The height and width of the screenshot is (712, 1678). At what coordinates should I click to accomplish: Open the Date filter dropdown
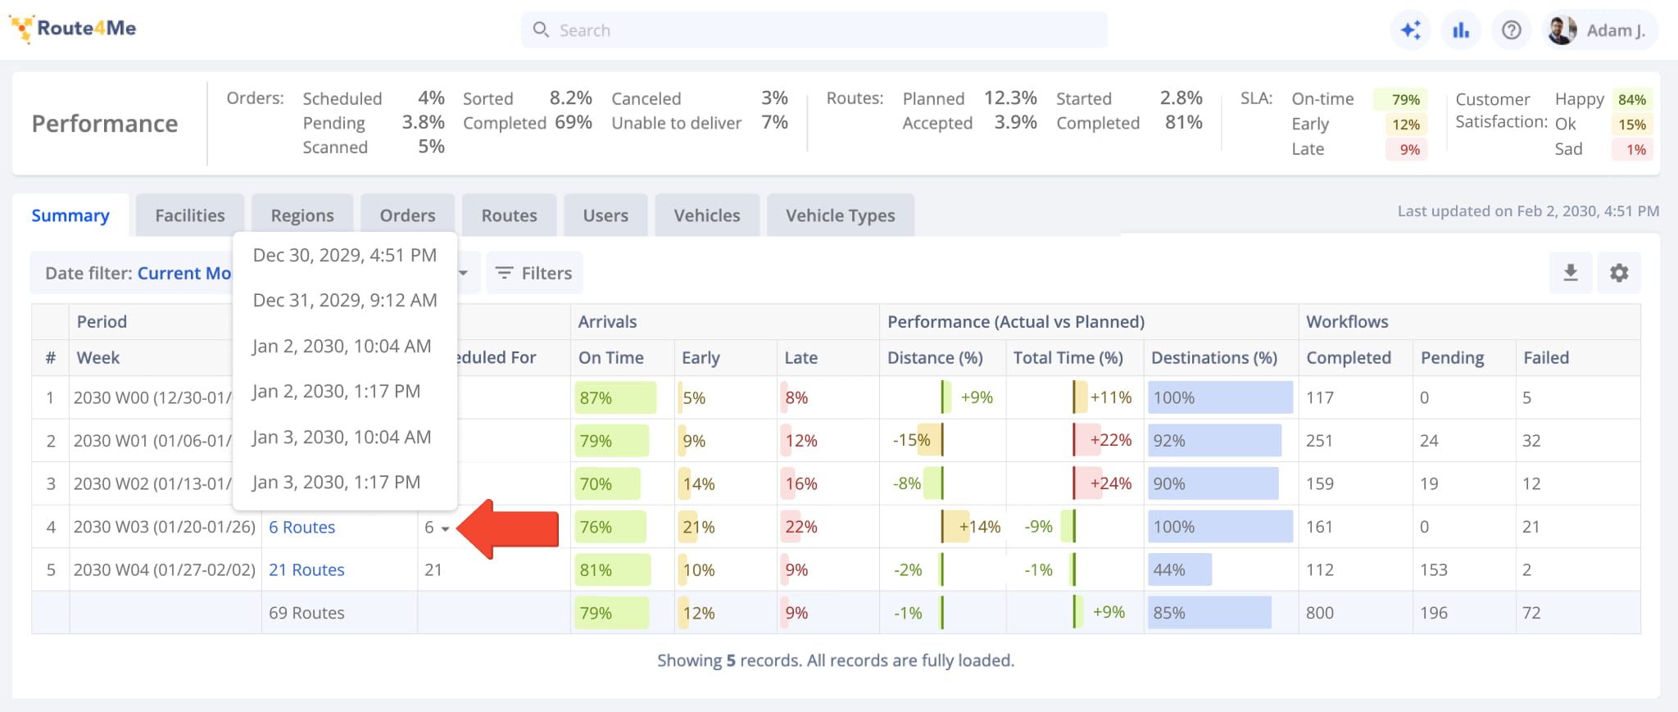pyautogui.click(x=254, y=273)
